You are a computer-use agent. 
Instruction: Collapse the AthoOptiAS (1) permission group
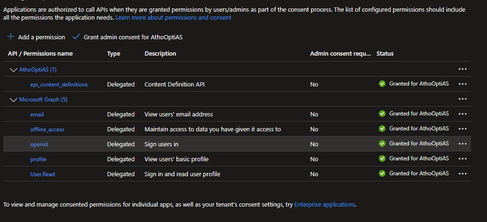[14, 70]
